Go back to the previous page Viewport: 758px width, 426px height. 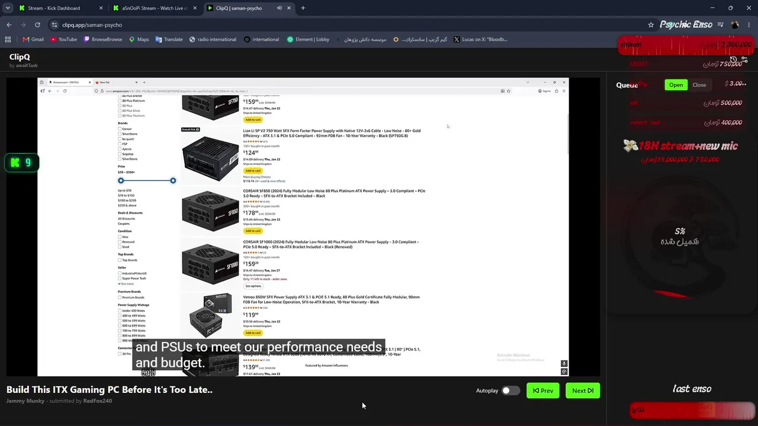click(9, 25)
